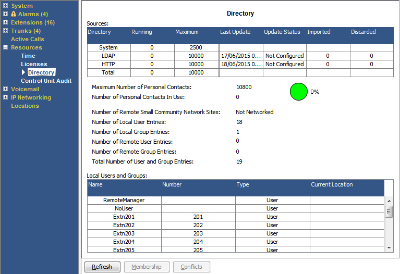Collapse the Resources tree node

(5, 47)
